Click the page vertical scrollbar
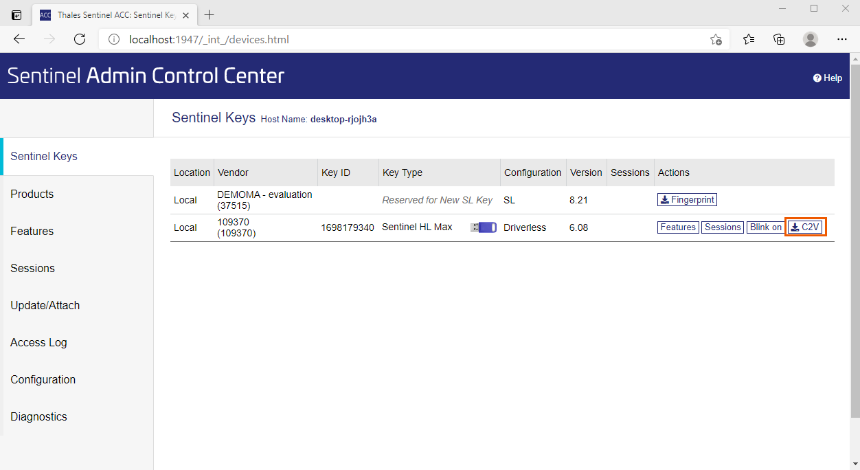Screen dimensions: 860x470 [x=855, y=240]
